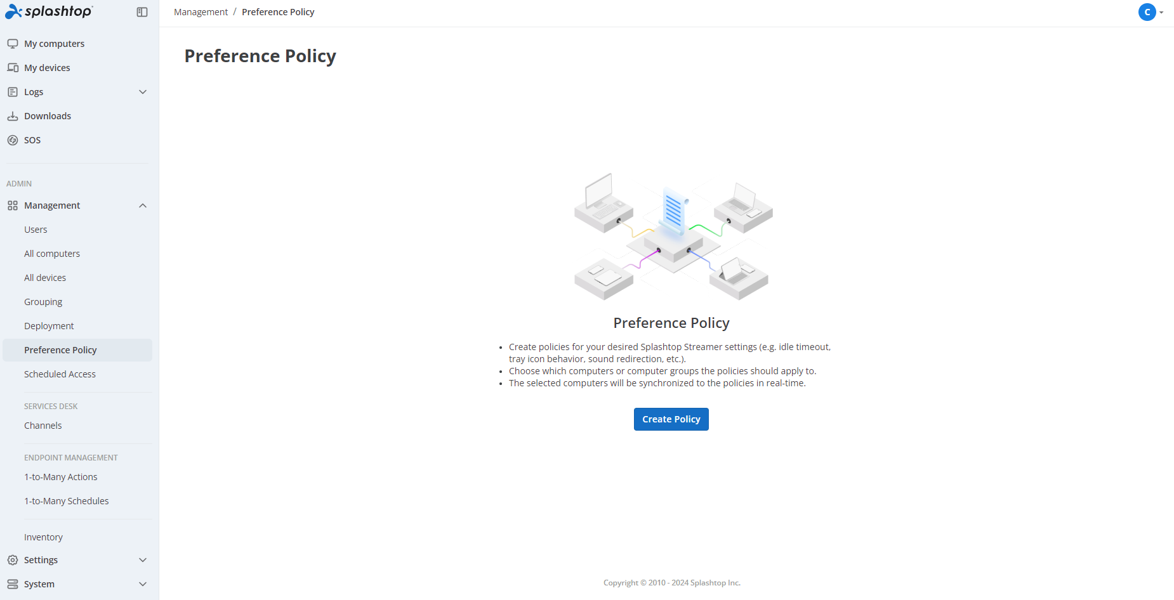Screen dimensions: 1174x600
Task: Open 1-to-Many Actions
Action: (60, 477)
